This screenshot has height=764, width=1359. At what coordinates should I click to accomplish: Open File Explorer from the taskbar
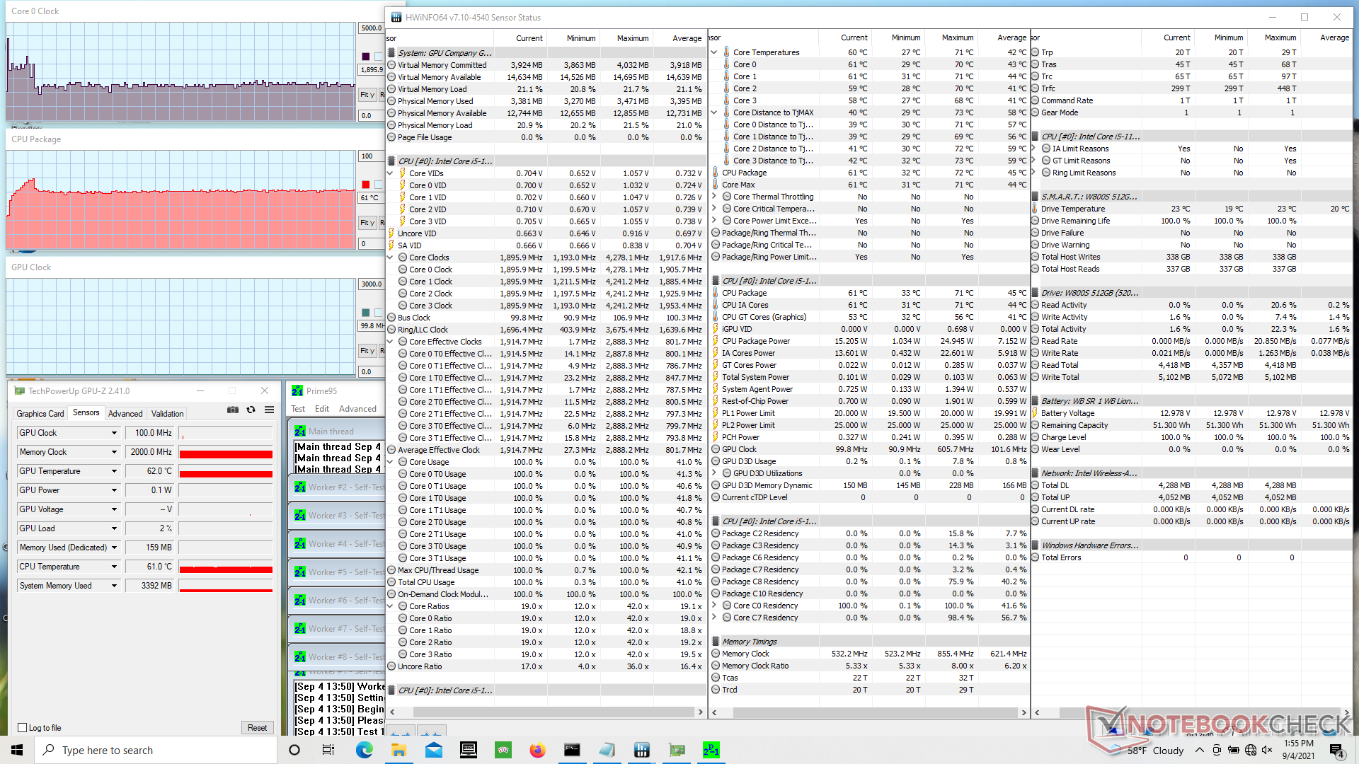[398, 750]
